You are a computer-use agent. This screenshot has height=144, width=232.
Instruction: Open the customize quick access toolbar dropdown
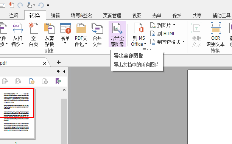point(48,5)
